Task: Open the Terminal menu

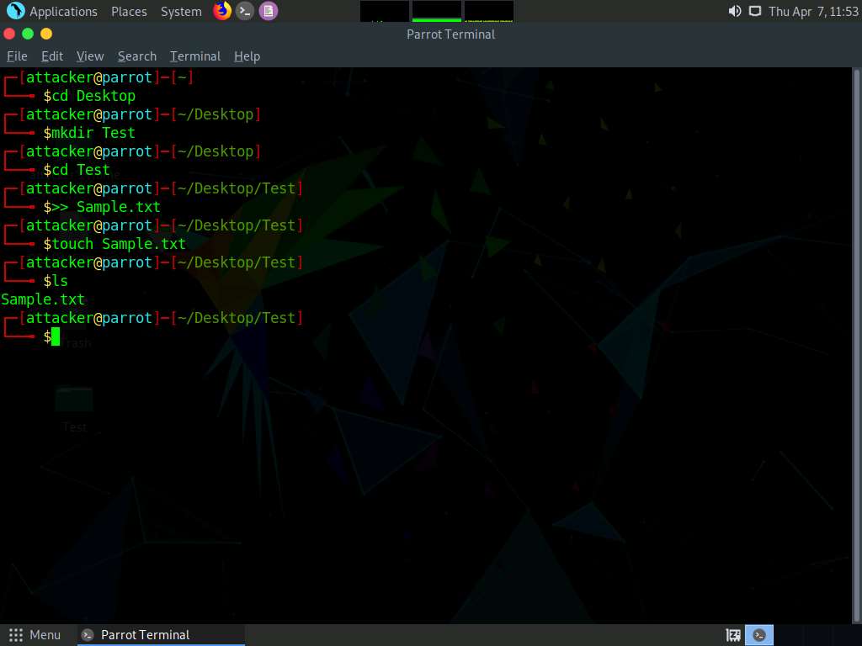Action: point(195,56)
